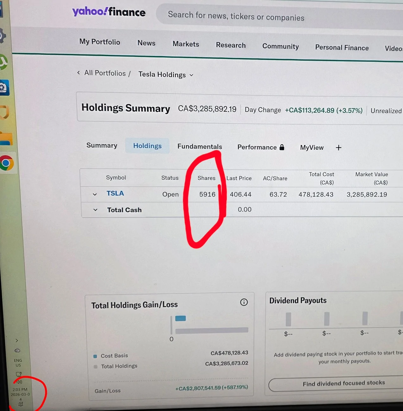
Task: Switch to the Summary tab
Action: (102, 145)
